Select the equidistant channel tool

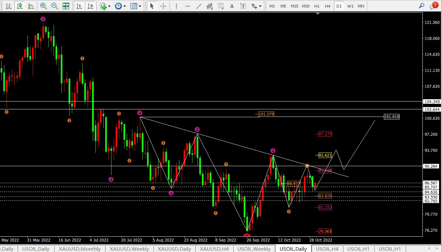(210, 6)
